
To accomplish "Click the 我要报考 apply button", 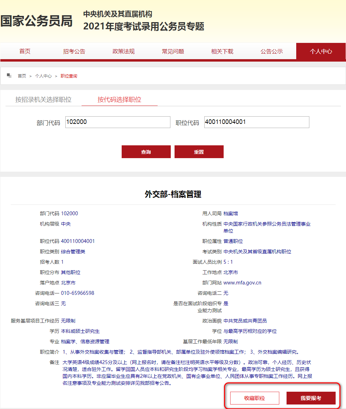I will [x=311, y=398].
